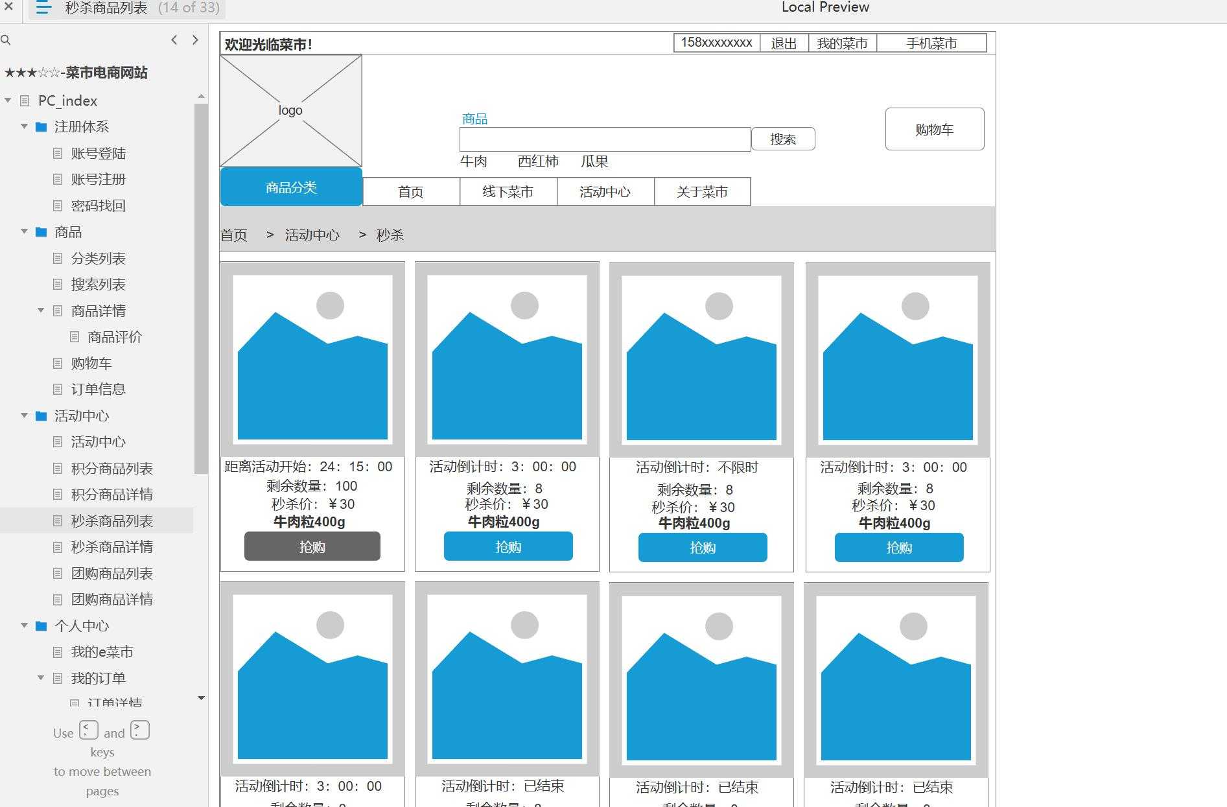Switch to the 关于菜市 navigation tab
The width and height of the screenshot is (1227, 807).
tap(702, 192)
